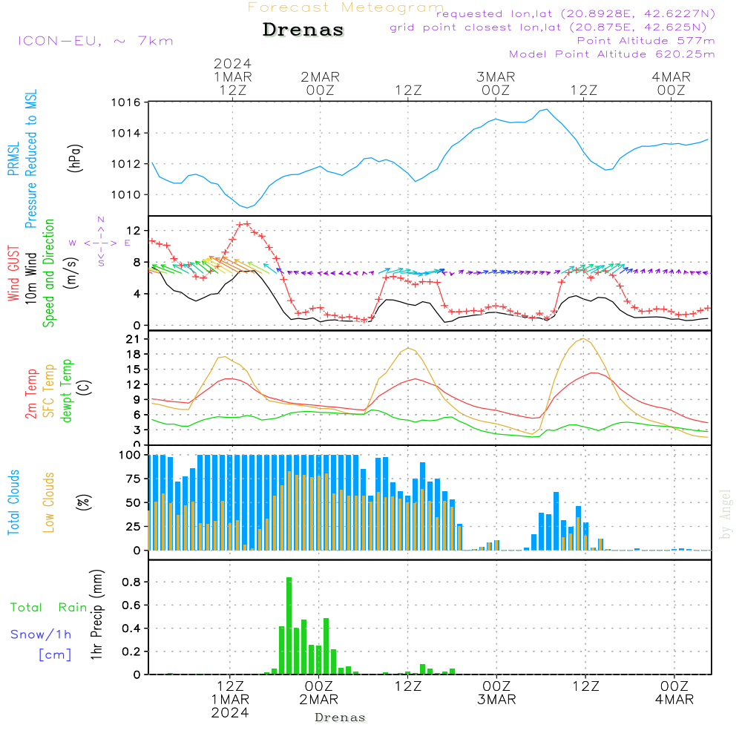742x742 pixels.
Task: Click the "(hPa)" unit label
Action: (75, 158)
